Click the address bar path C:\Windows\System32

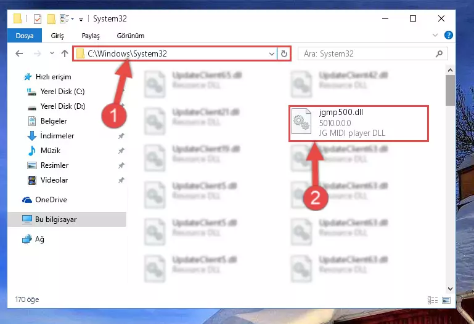coord(127,53)
